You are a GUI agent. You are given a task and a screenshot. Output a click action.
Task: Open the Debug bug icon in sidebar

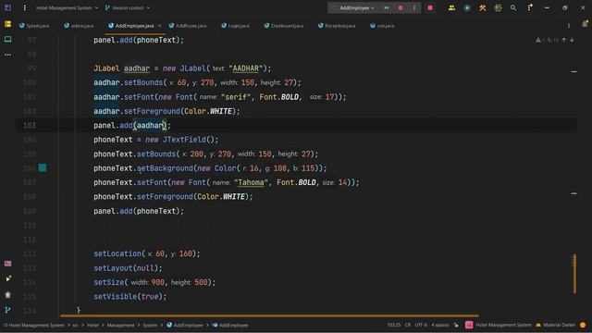tap(8, 294)
